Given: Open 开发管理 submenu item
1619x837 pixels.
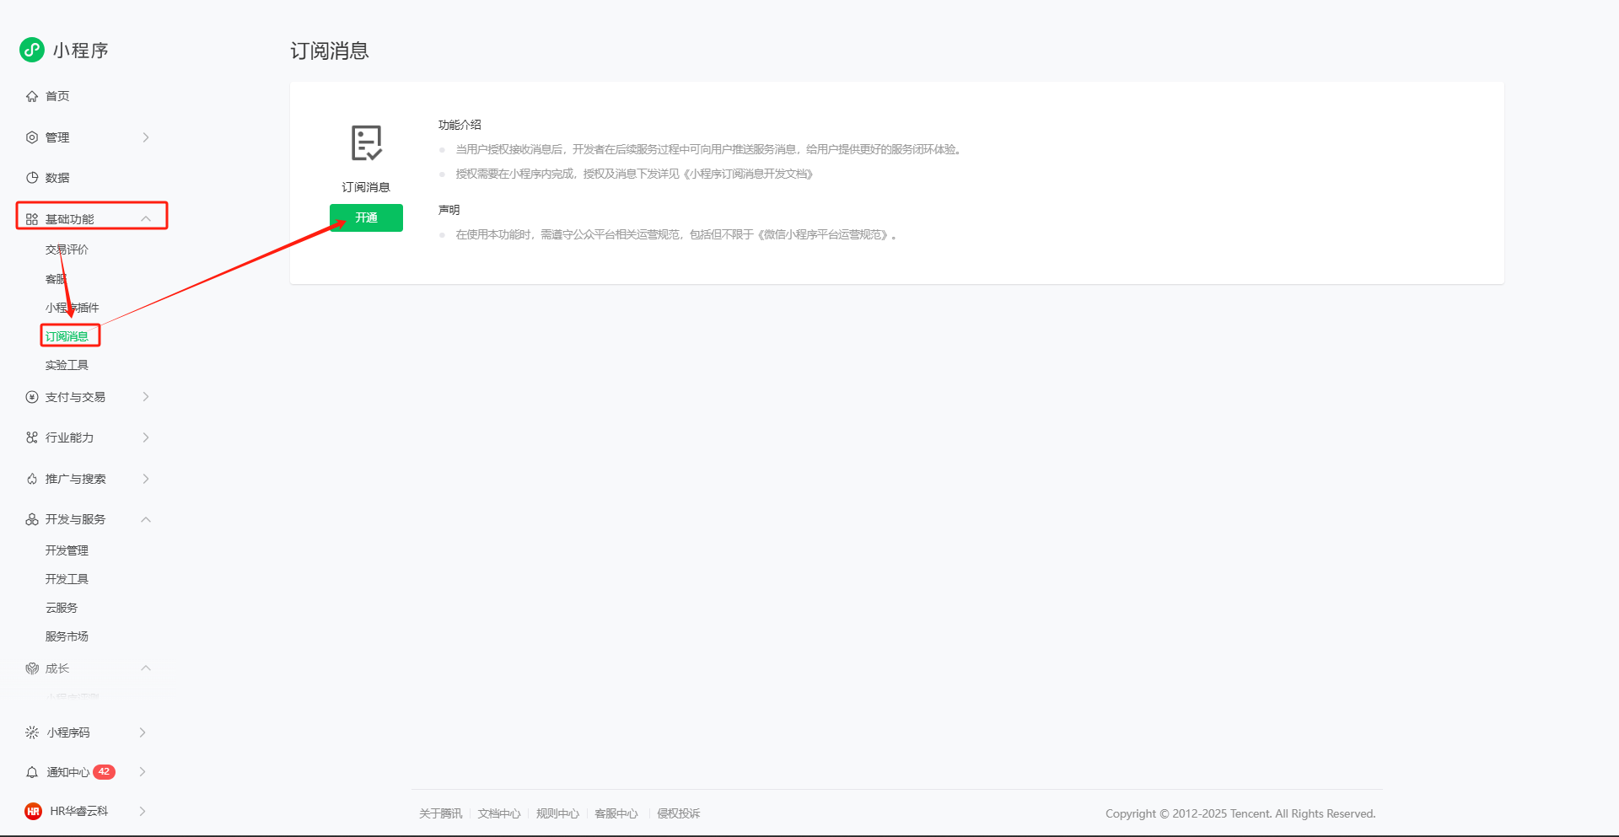Looking at the screenshot, I should pyautogui.click(x=67, y=550).
